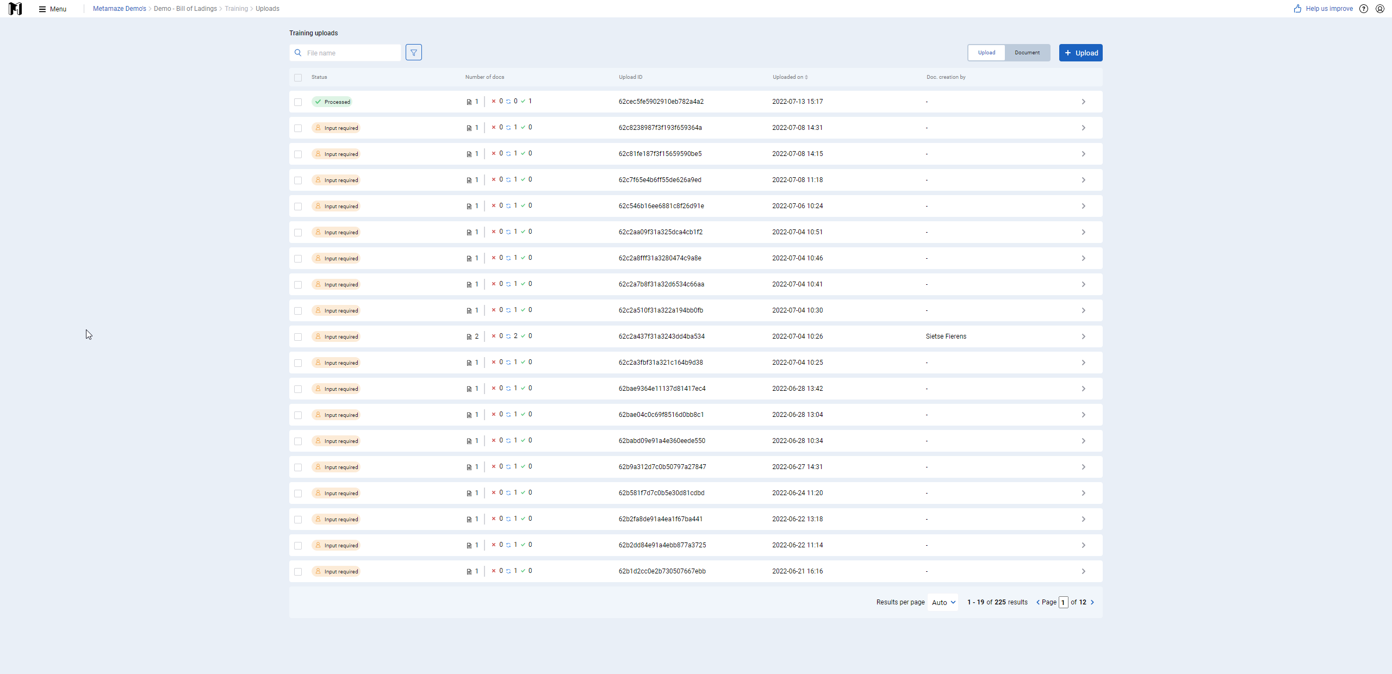
Task: Open the user account icon
Action: 1380,9
